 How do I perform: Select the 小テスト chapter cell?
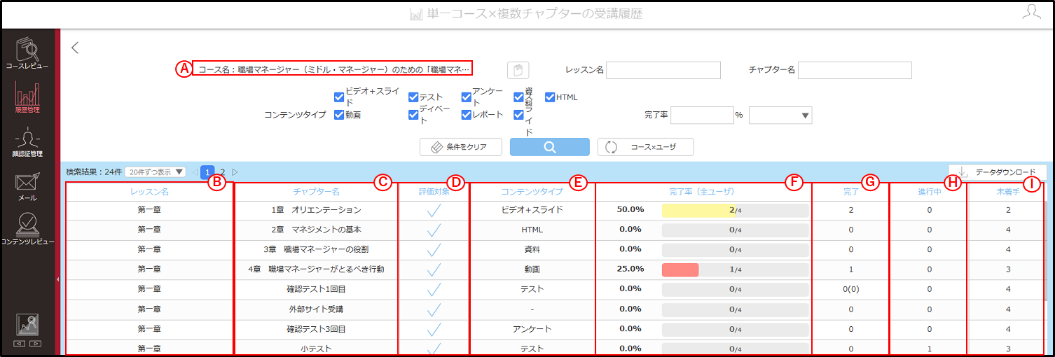(316, 348)
